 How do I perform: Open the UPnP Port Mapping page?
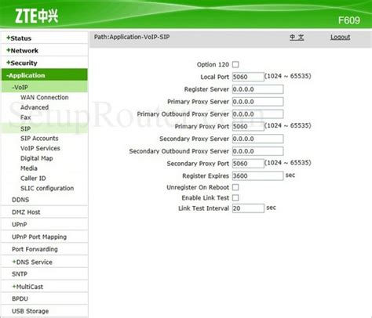pos(39,237)
